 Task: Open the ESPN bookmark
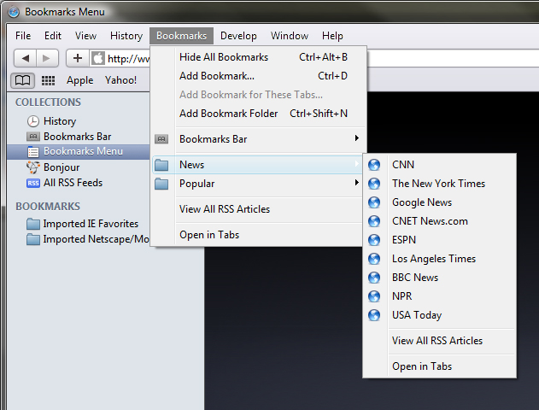440,240
